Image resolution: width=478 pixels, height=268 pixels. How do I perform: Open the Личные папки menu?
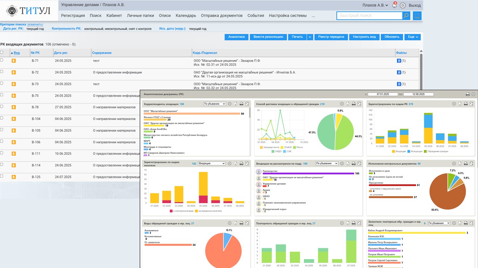(140, 16)
